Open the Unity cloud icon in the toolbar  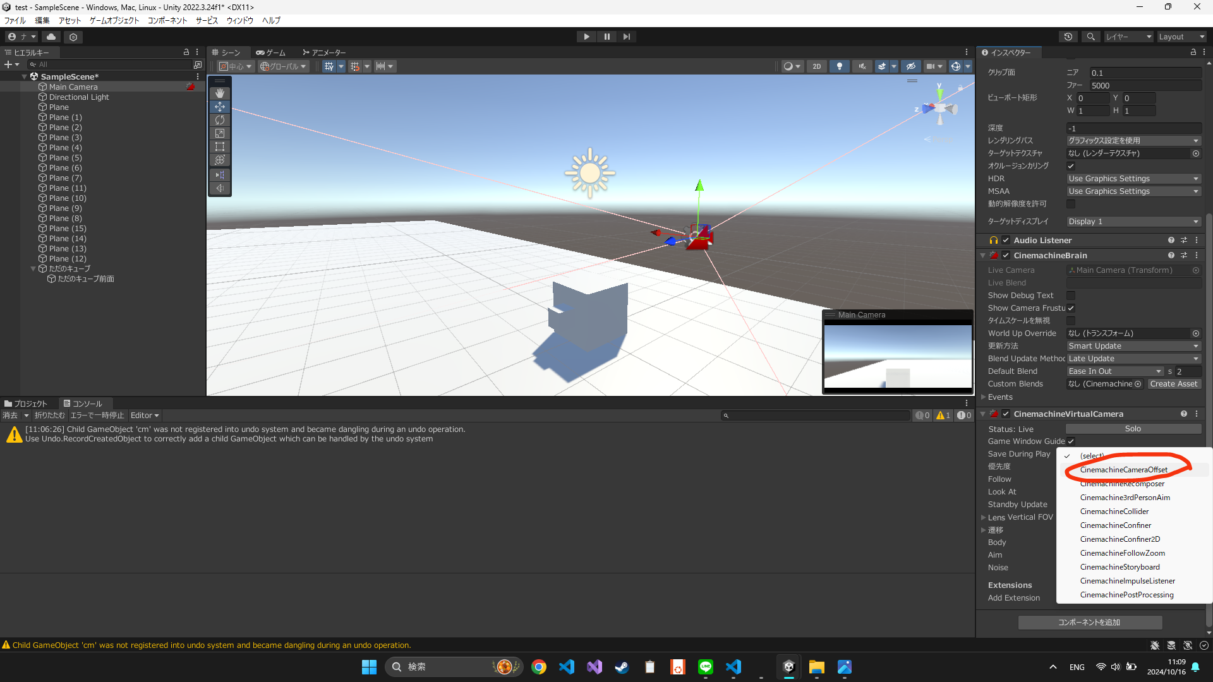pyautogui.click(x=51, y=37)
